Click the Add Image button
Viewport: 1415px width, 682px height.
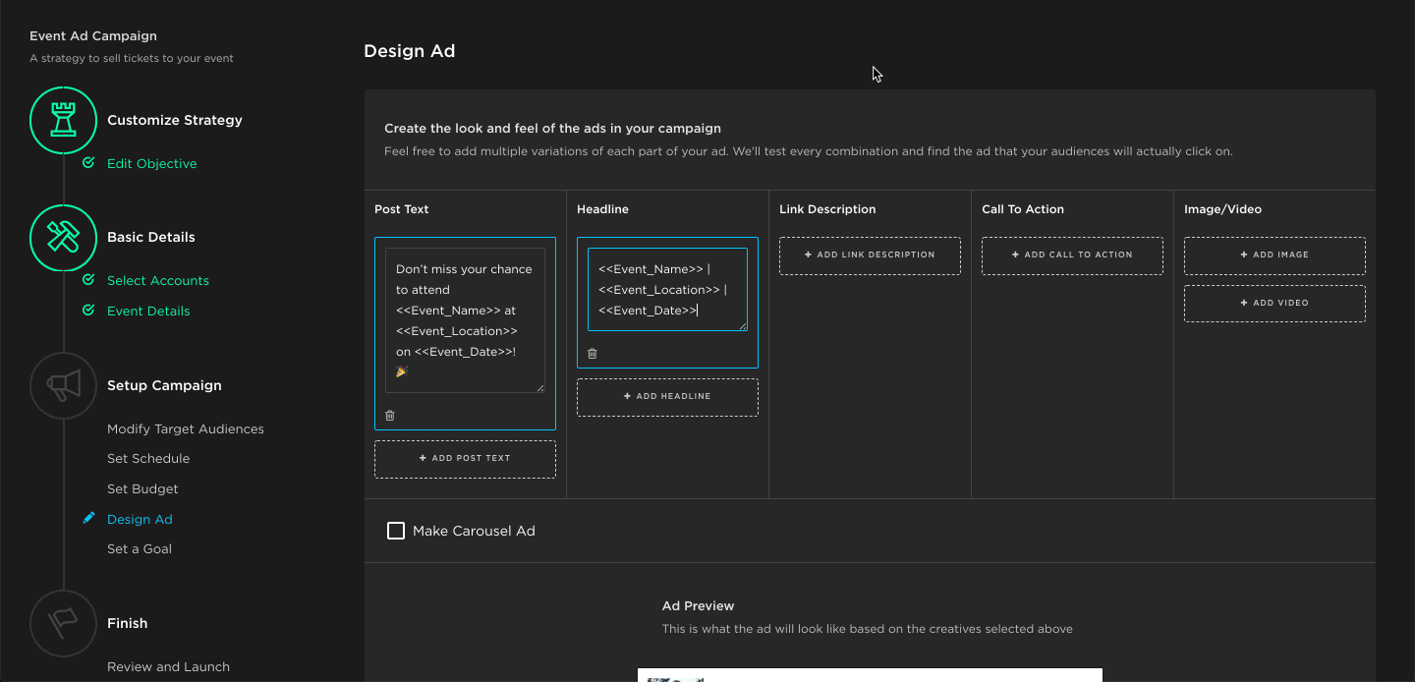click(x=1274, y=256)
